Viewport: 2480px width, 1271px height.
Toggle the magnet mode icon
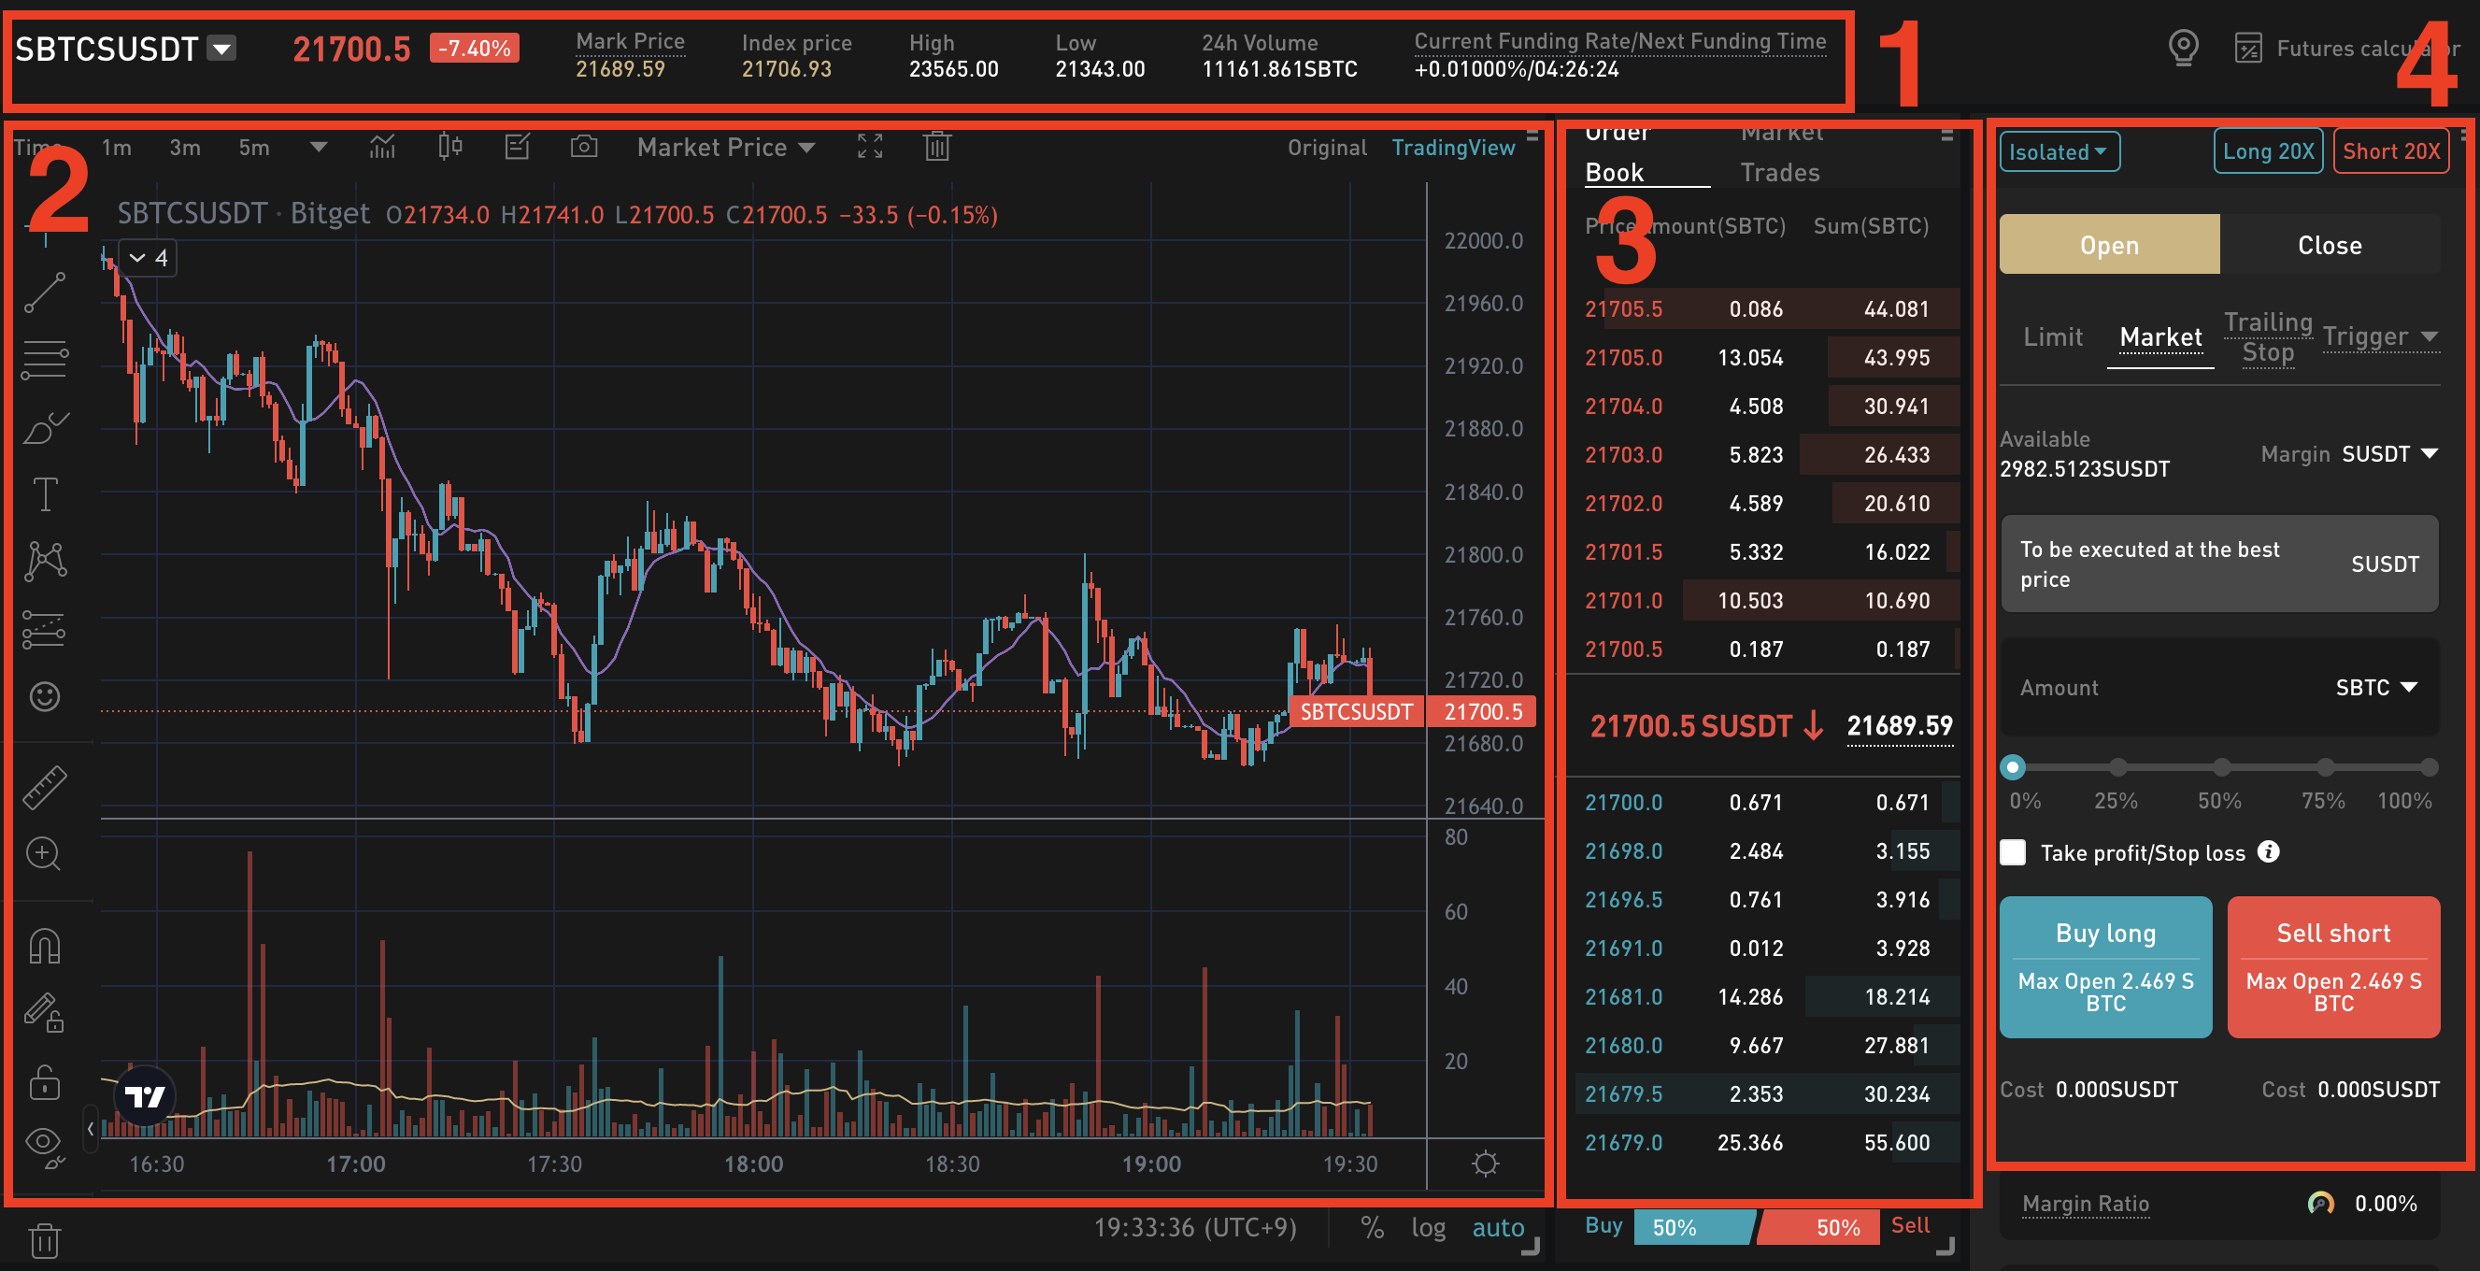click(x=44, y=946)
